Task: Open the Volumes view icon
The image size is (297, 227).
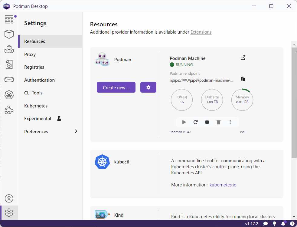Action: click(x=9, y=80)
